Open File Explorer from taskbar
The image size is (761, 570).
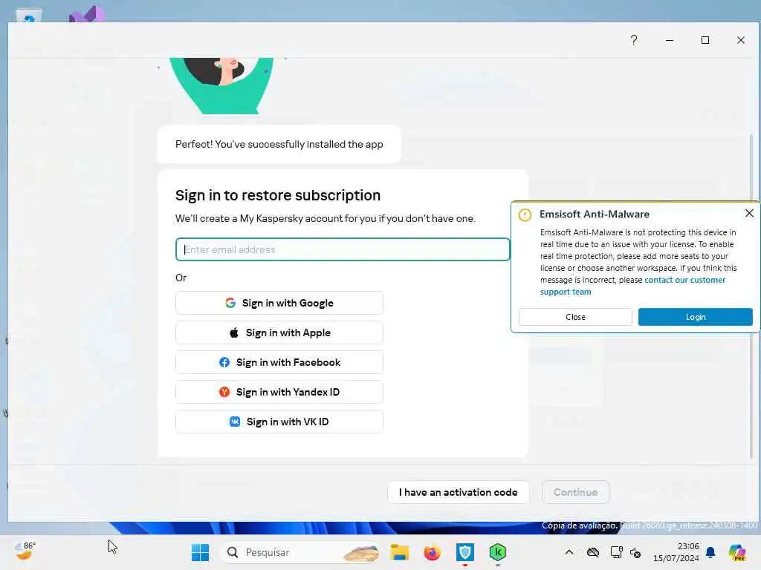[399, 552]
